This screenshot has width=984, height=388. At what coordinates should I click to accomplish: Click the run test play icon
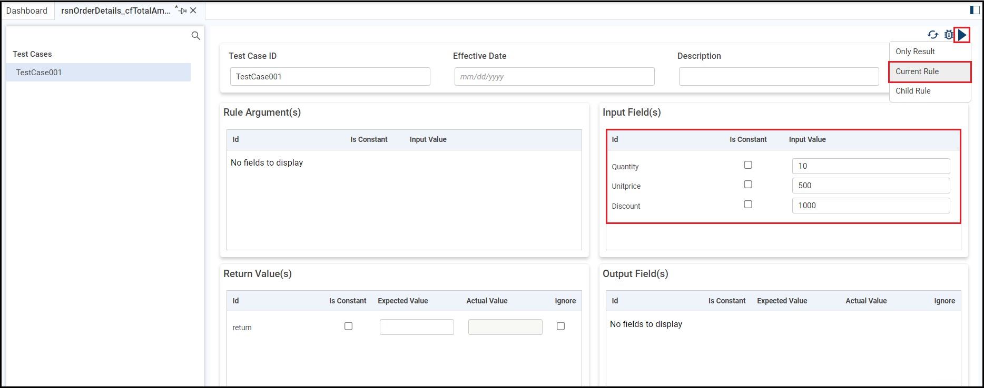click(962, 35)
